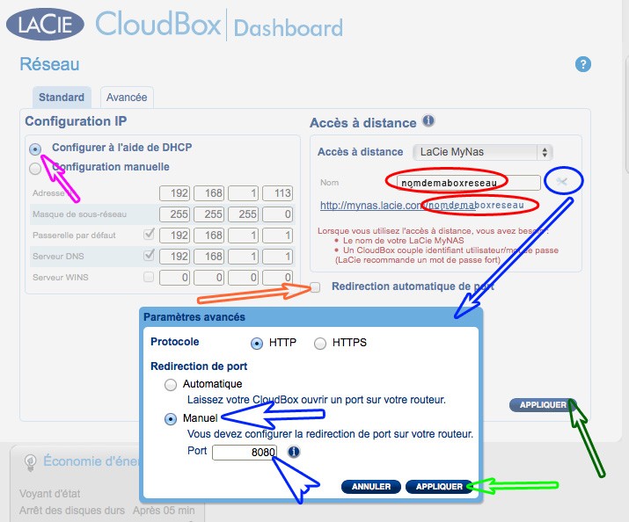Screen dimensions: 629x522
Task: Click the Voyant d'état label
Action: click(50, 494)
